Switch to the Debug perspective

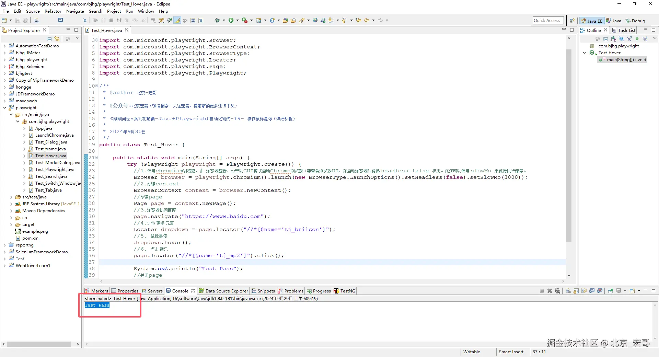635,21
